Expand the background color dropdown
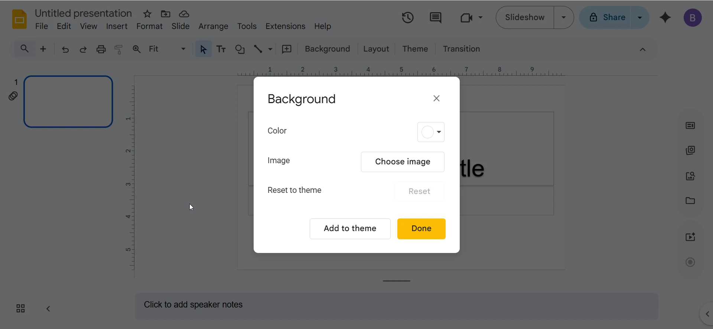This screenshot has width=713, height=329. click(431, 132)
